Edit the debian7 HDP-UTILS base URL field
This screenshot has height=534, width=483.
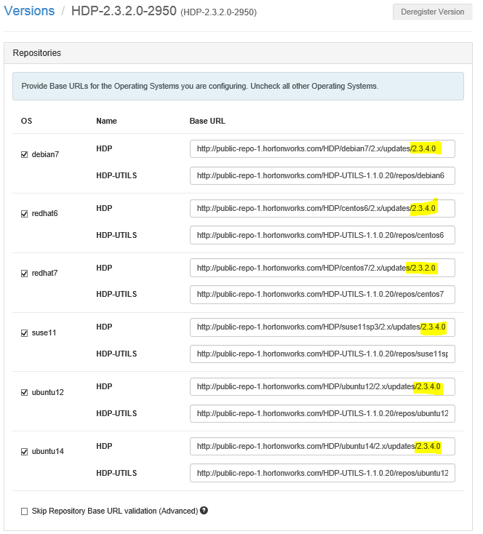322,176
